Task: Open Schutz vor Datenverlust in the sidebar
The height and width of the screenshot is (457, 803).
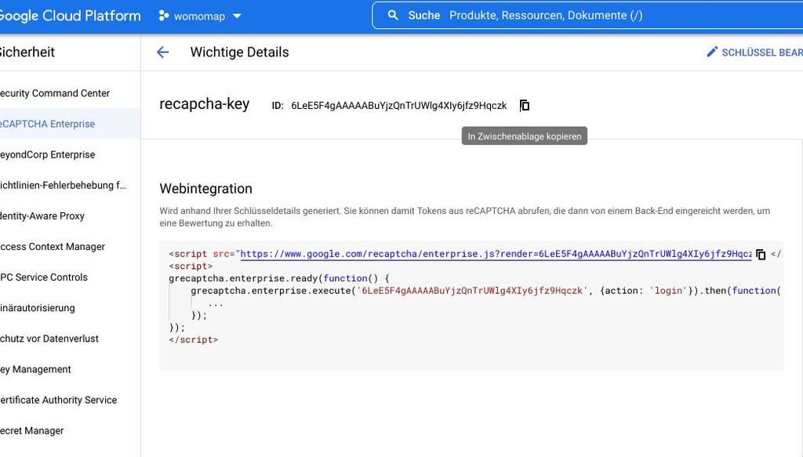Action: (x=49, y=339)
